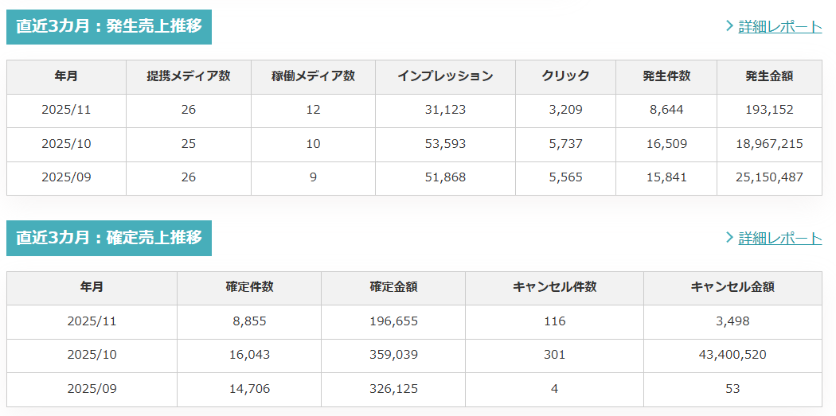This screenshot has width=836, height=416.
Task: Select the 53,593 インプレッション cell
Action: coord(445,144)
